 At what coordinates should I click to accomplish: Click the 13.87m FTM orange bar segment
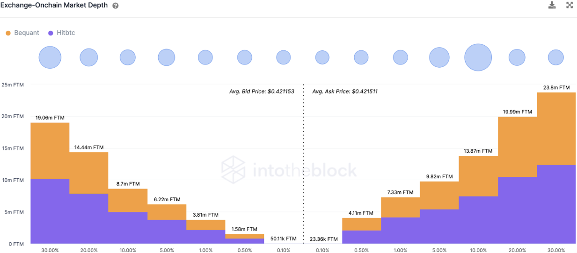(478, 176)
